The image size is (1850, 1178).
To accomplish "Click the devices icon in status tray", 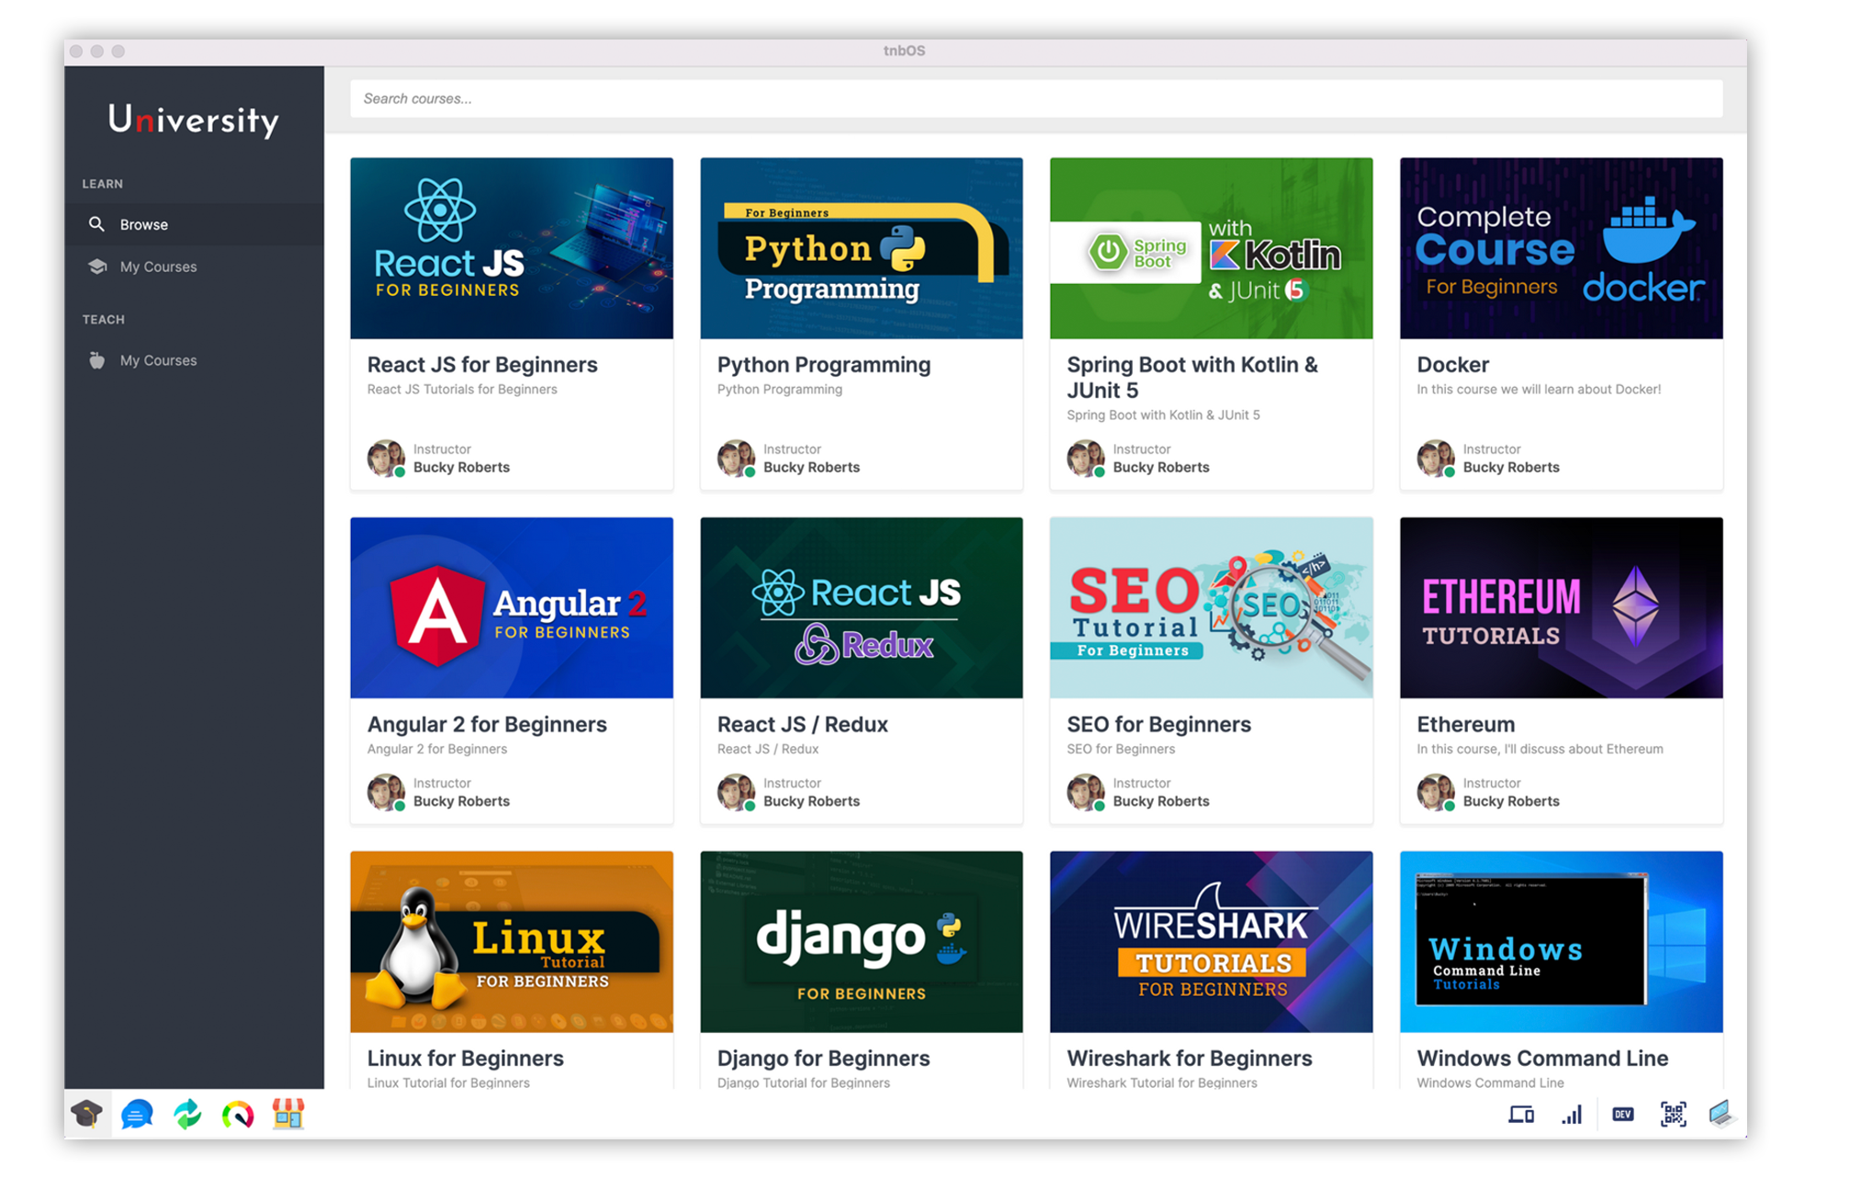I will [1521, 1115].
